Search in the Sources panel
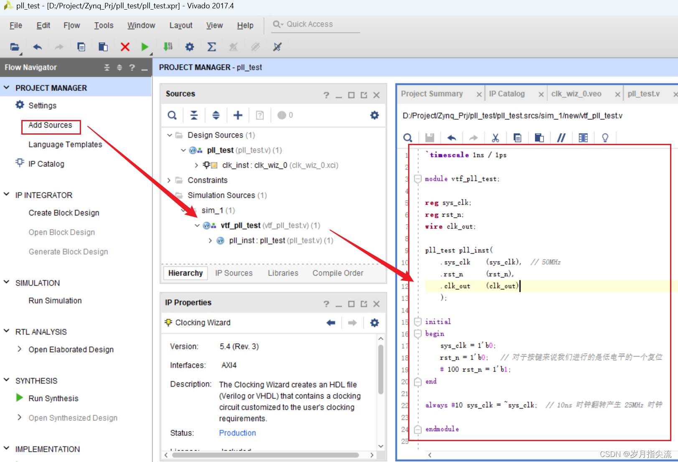The height and width of the screenshot is (462, 678). point(172,115)
